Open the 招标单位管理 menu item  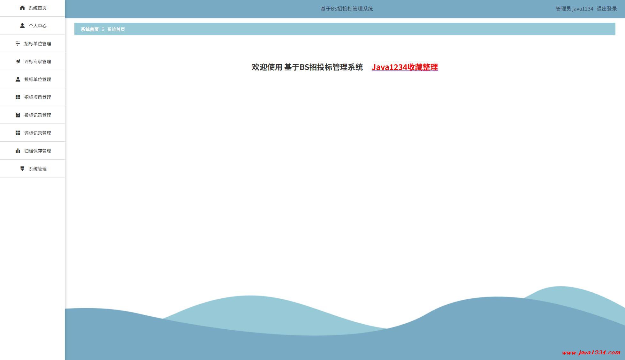[x=37, y=44]
